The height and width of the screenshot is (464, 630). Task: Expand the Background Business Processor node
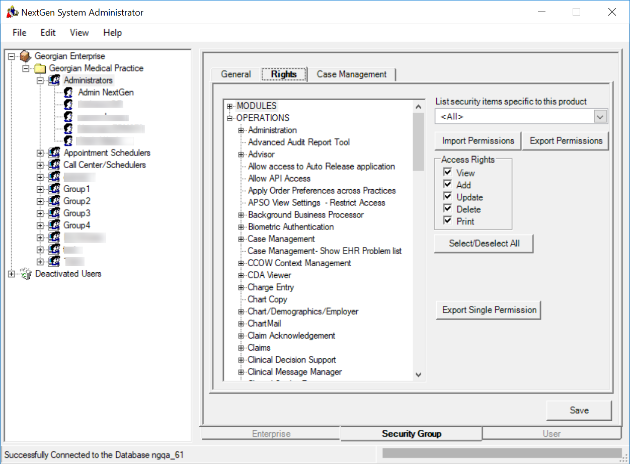click(241, 215)
